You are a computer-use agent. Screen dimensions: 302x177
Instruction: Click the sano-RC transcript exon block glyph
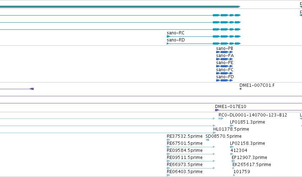coord(227,36)
